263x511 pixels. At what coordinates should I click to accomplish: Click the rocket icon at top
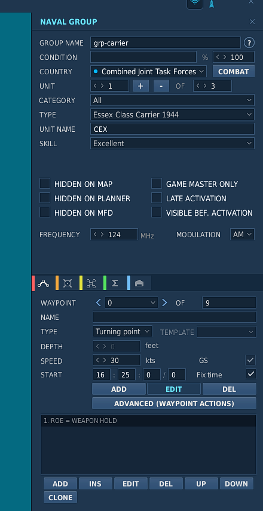(x=212, y=4)
